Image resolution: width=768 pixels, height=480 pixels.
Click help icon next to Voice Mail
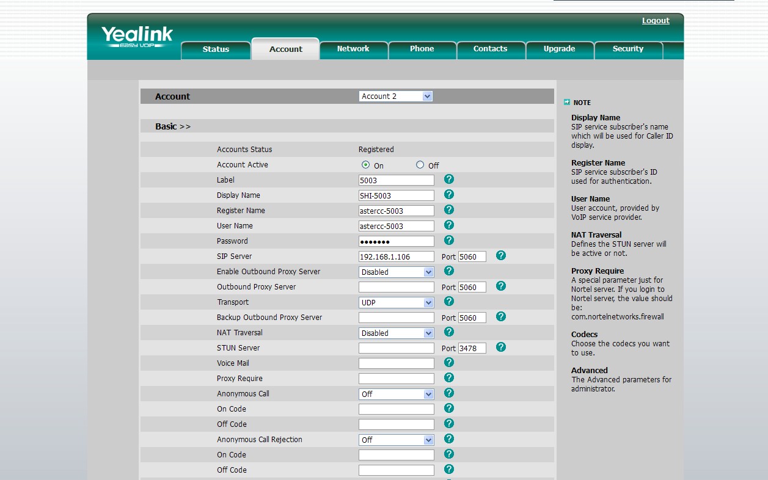[x=448, y=363]
